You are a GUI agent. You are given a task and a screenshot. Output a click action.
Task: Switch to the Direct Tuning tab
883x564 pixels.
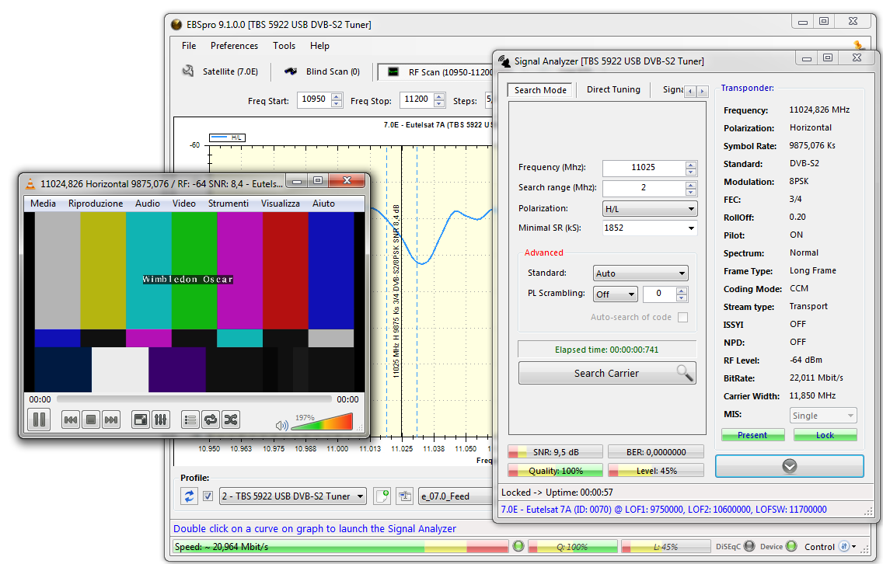click(613, 89)
